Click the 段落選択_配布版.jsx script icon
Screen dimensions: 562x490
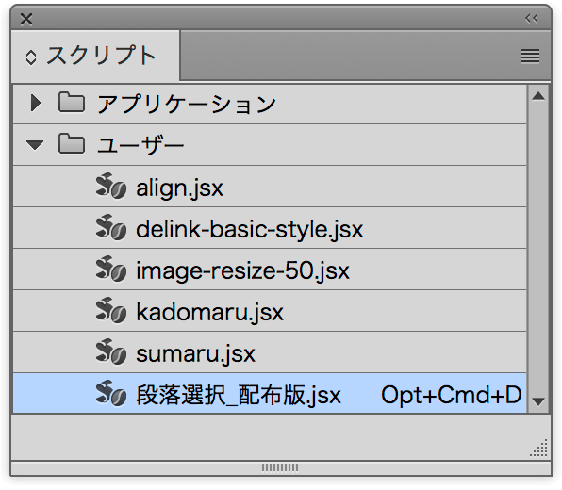click(x=110, y=393)
